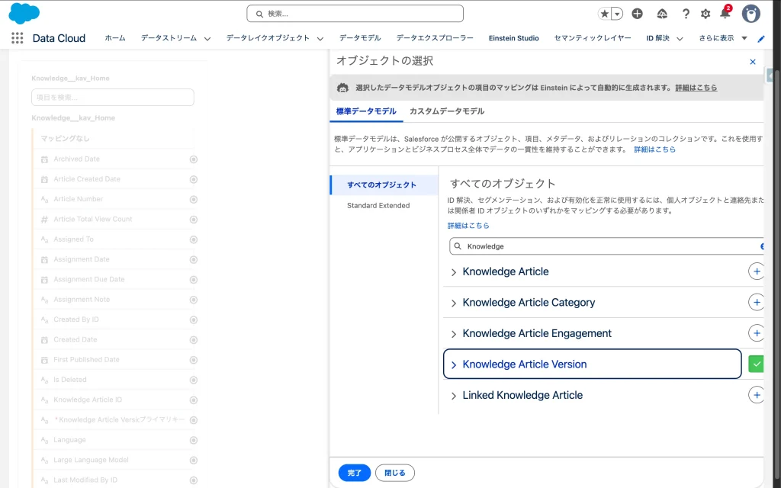Screen dimensions: 781x488
Task: Click the help question mark icon
Action: (686, 14)
